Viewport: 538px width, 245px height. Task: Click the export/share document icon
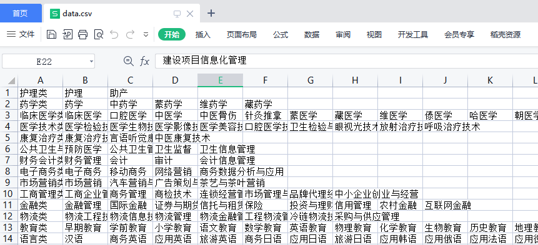click(x=67, y=34)
